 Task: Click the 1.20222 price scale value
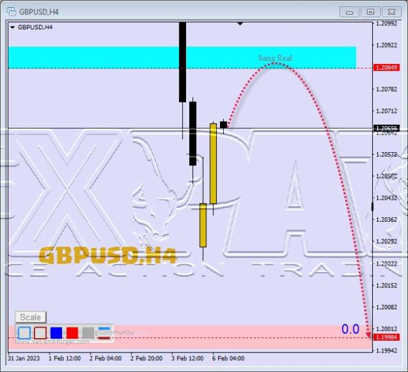pyautogui.click(x=386, y=264)
